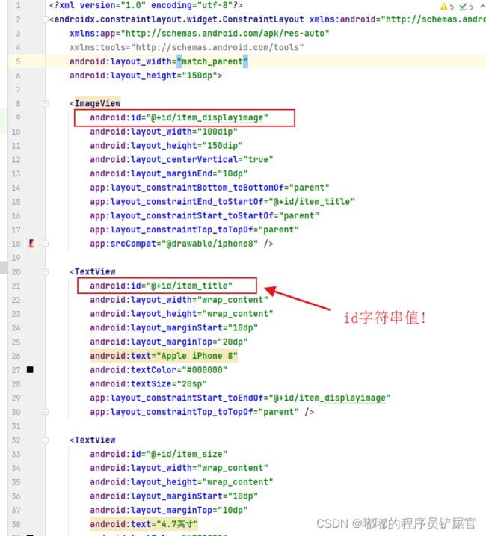Viewport: 486px width, 536px height.
Task: Place cursor in xml version declaration line
Action: tap(146, 5)
